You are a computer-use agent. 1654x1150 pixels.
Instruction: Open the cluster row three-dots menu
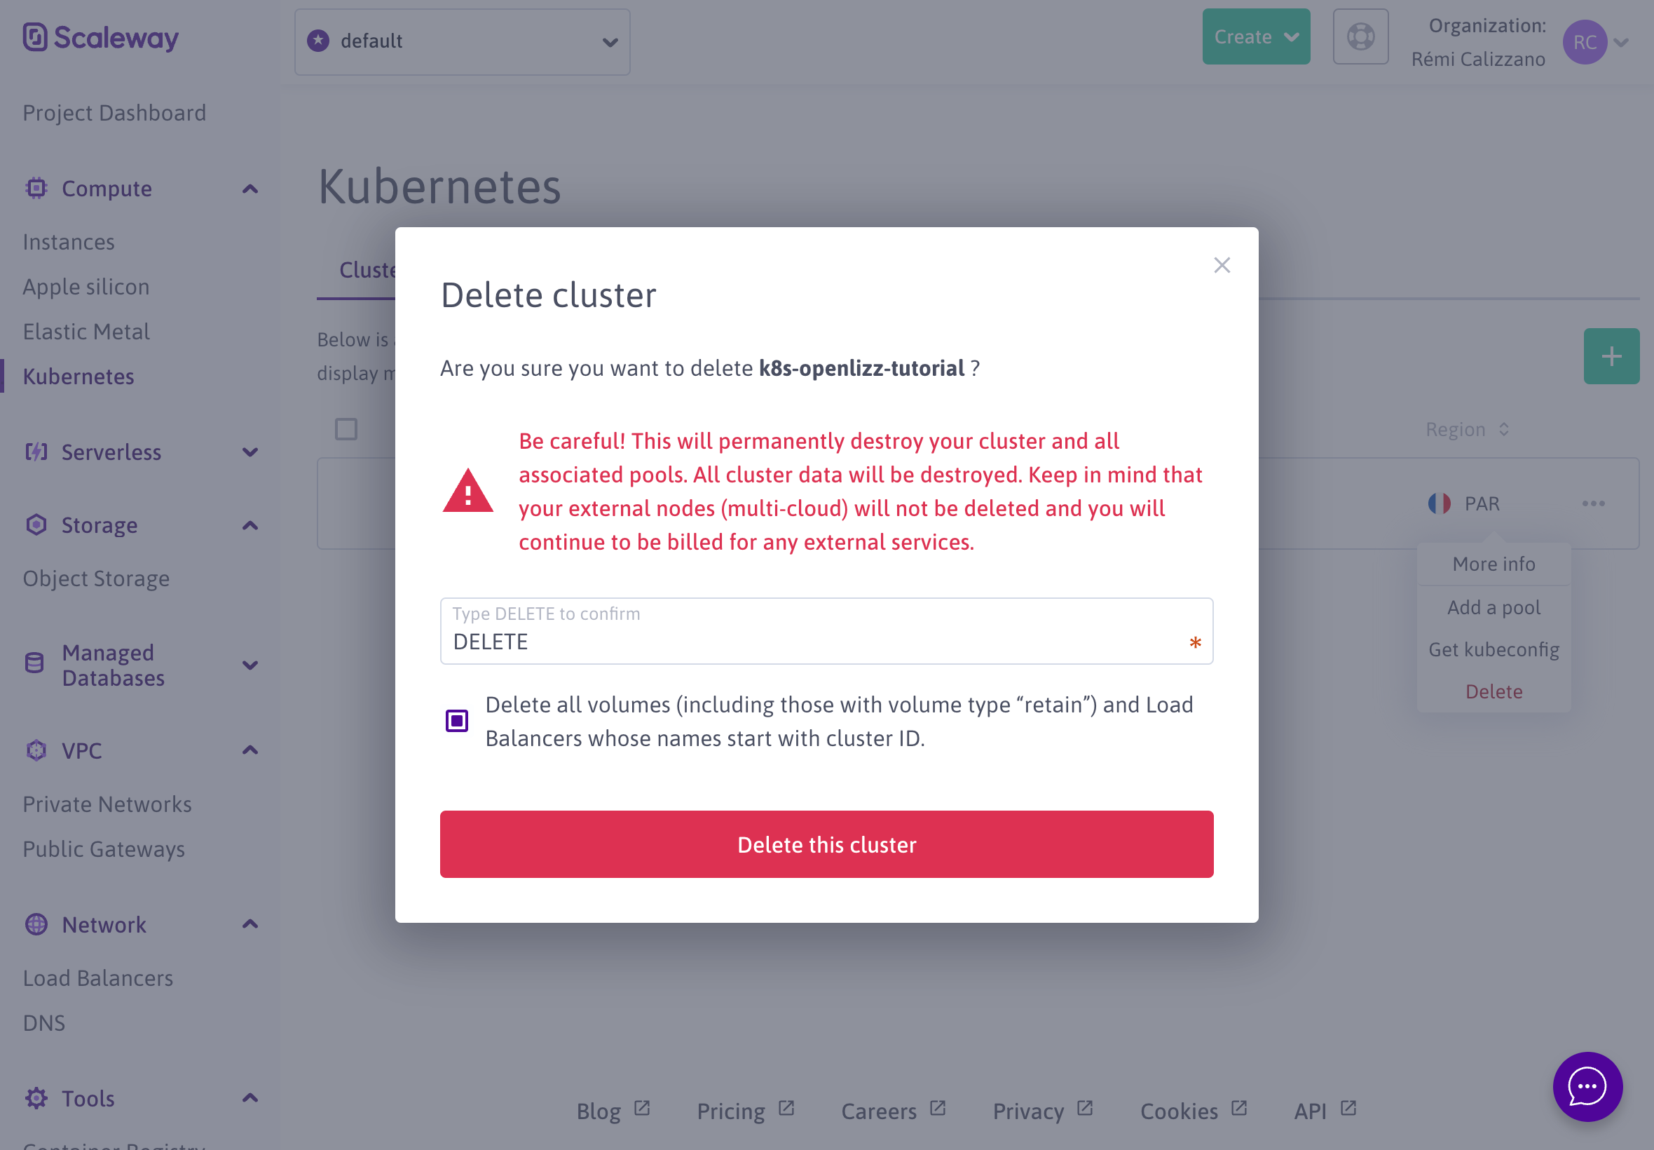tap(1593, 503)
